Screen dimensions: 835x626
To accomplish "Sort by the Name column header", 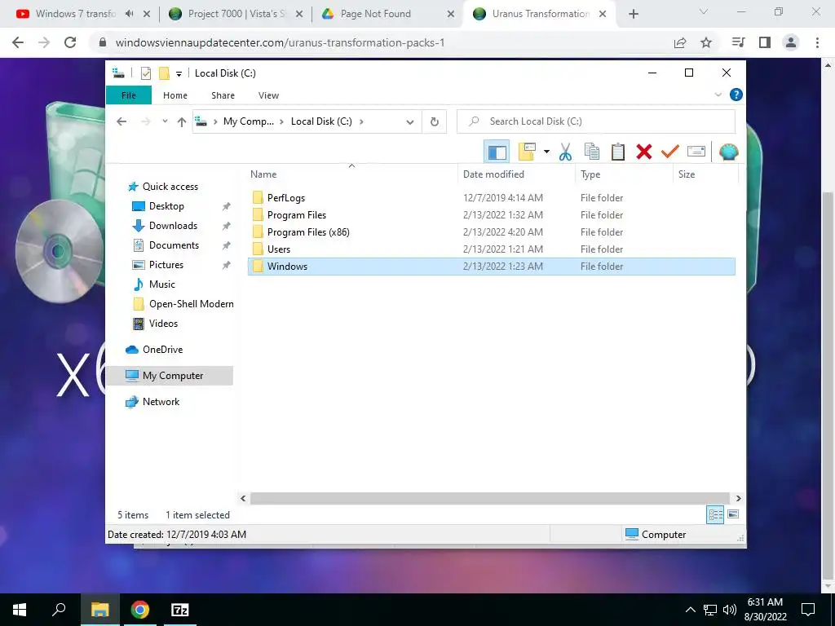I will tap(351, 174).
